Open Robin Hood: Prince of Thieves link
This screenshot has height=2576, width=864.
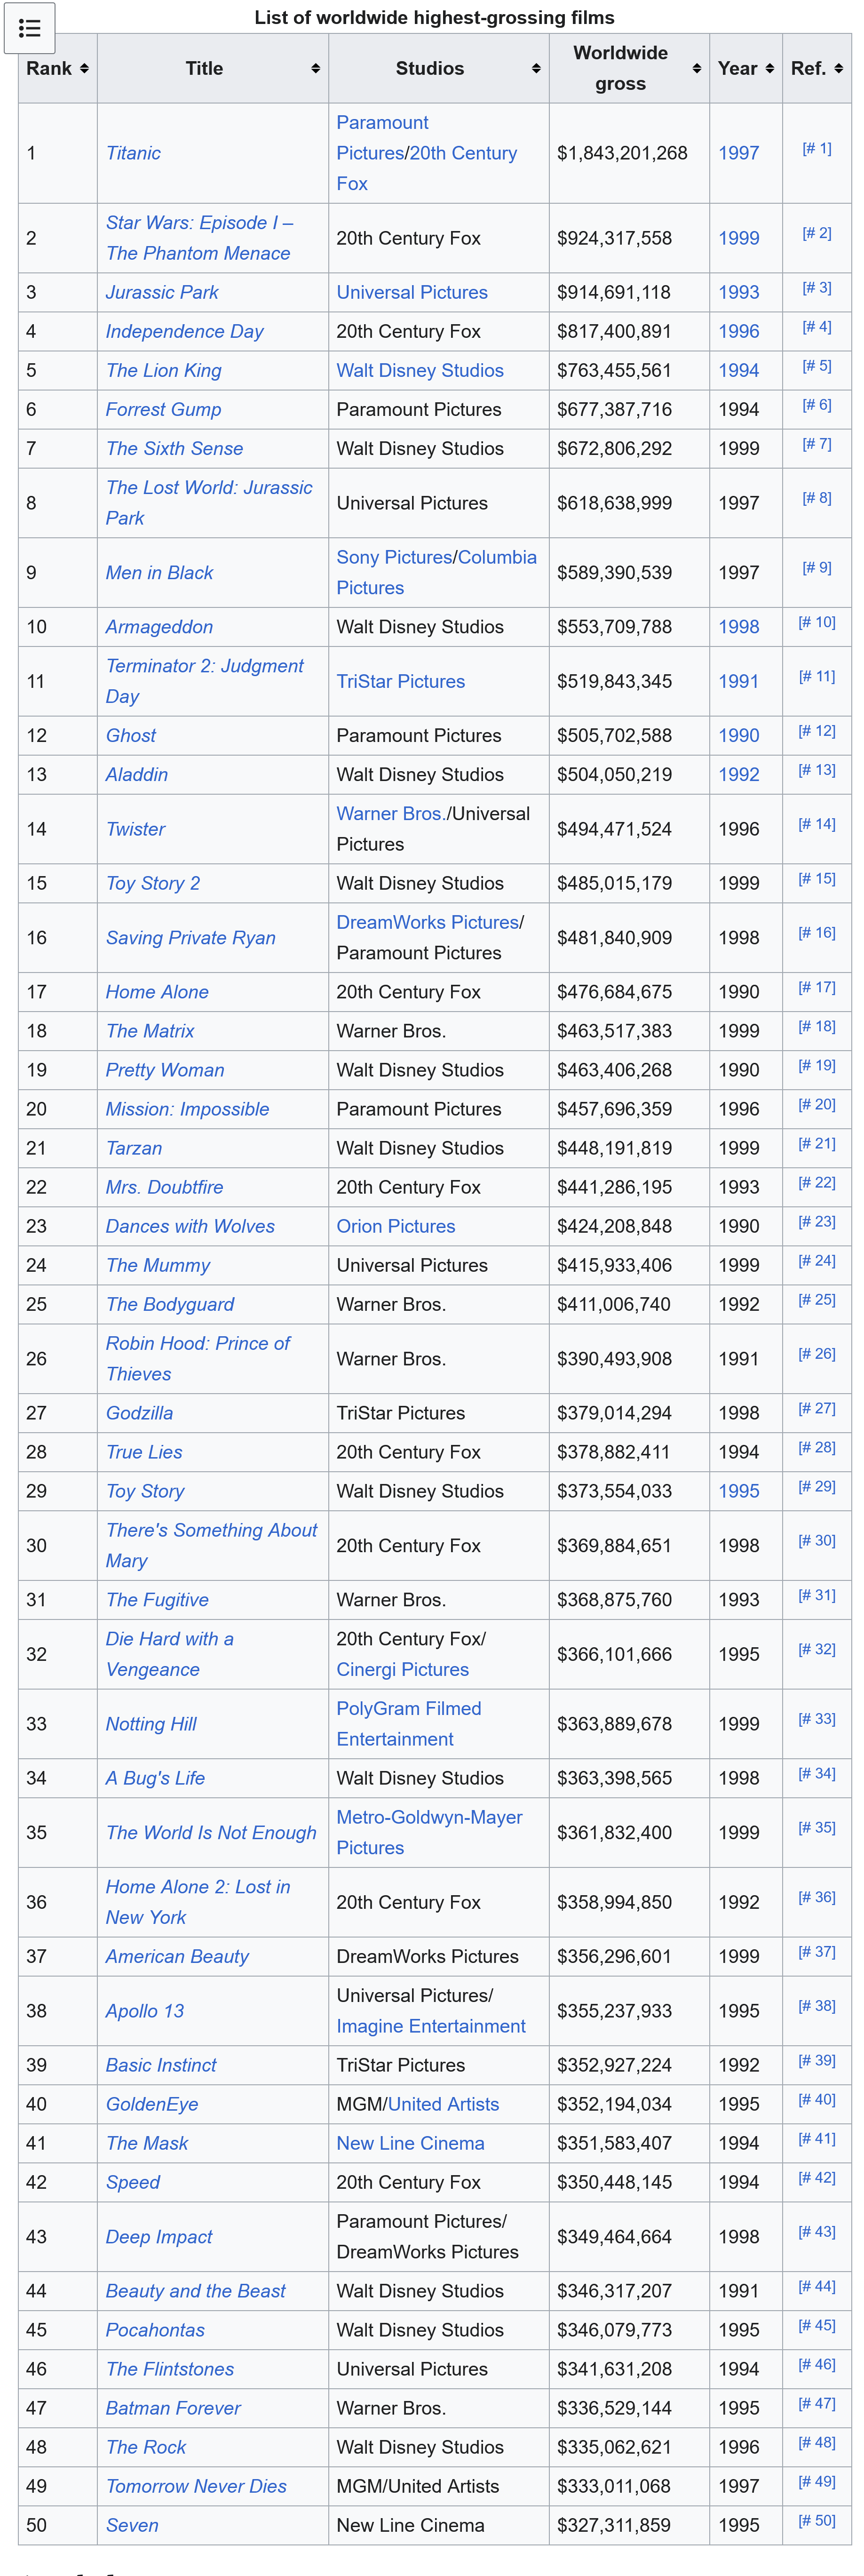pyautogui.click(x=198, y=1359)
